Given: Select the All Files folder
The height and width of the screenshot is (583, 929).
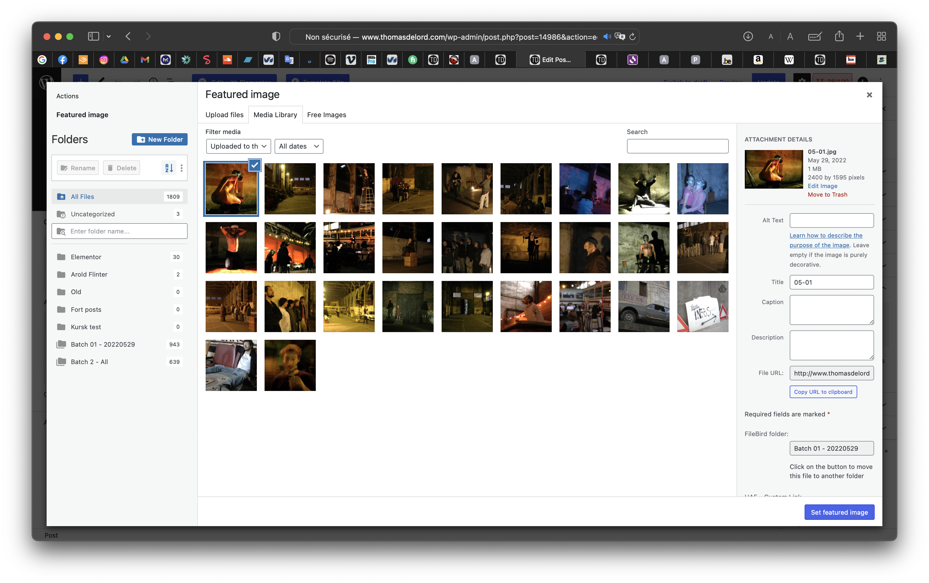Looking at the screenshot, I should click(x=120, y=197).
